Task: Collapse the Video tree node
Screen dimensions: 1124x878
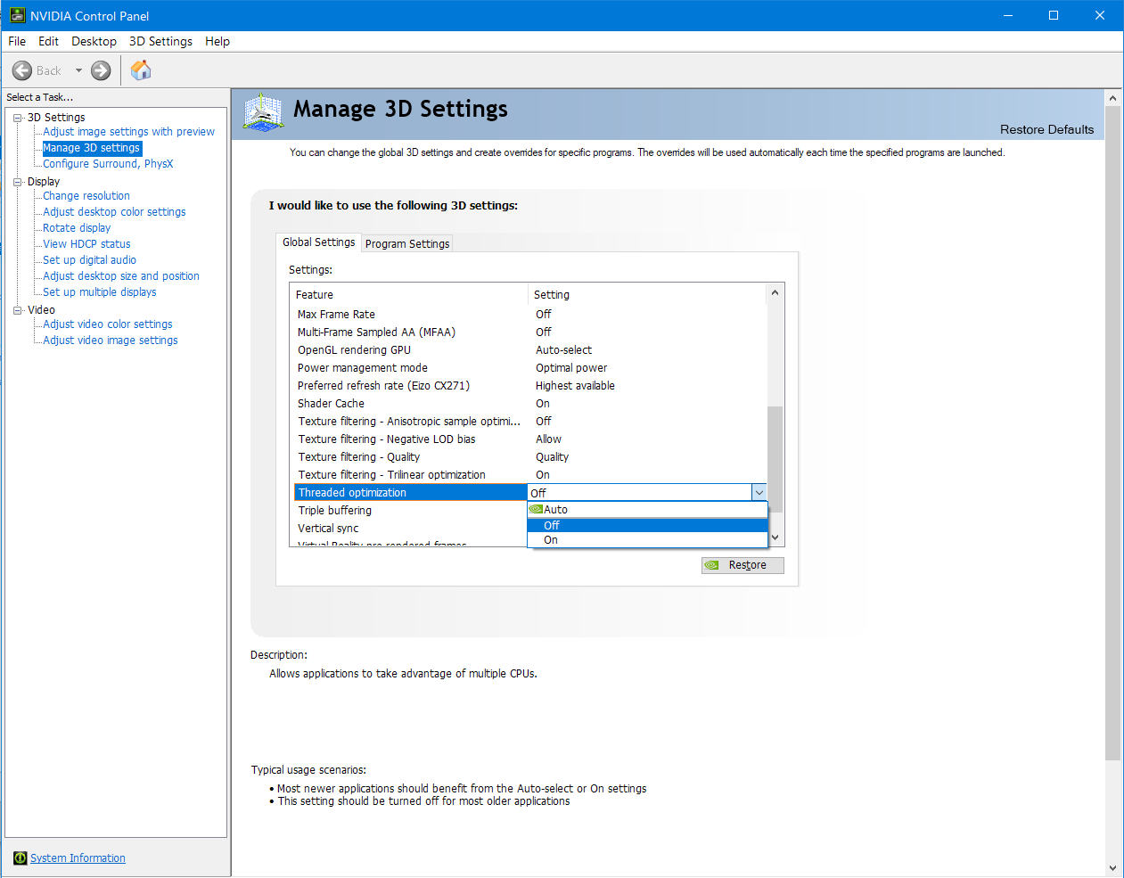Action: [17, 310]
